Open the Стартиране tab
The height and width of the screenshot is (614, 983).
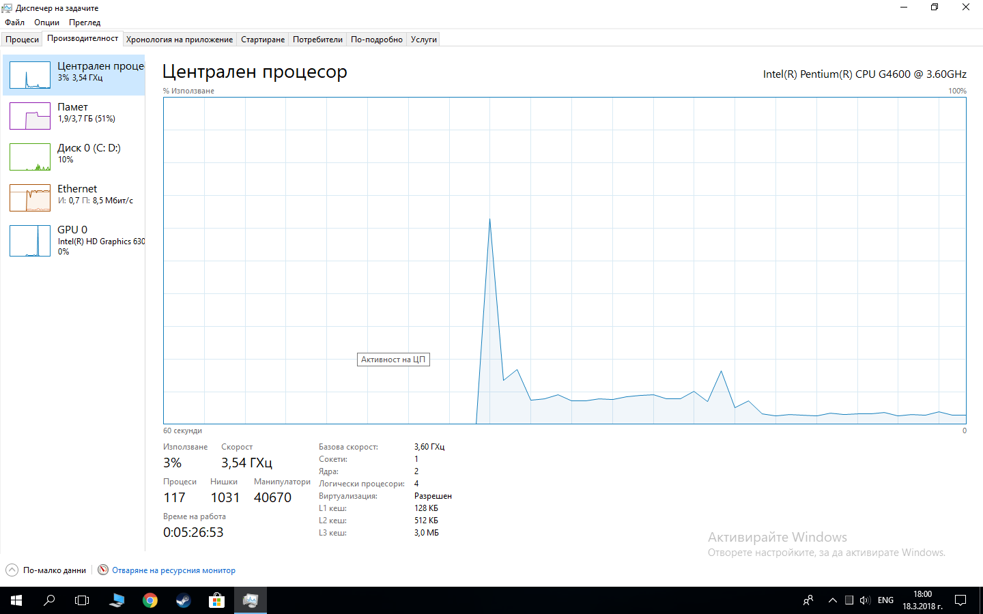pyautogui.click(x=263, y=40)
